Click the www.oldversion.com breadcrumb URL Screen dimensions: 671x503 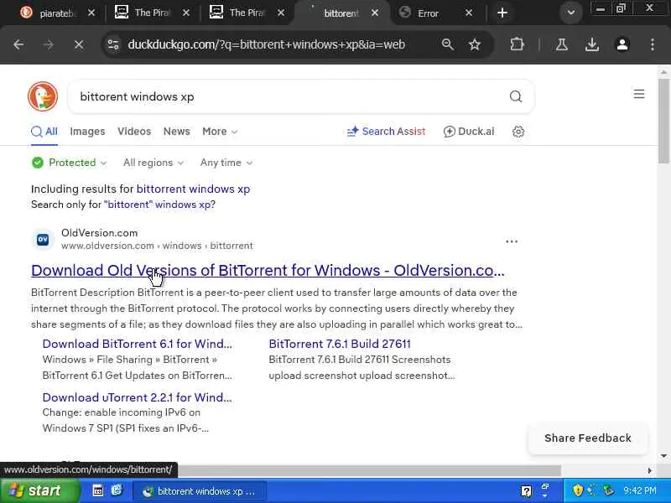click(157, 246)
